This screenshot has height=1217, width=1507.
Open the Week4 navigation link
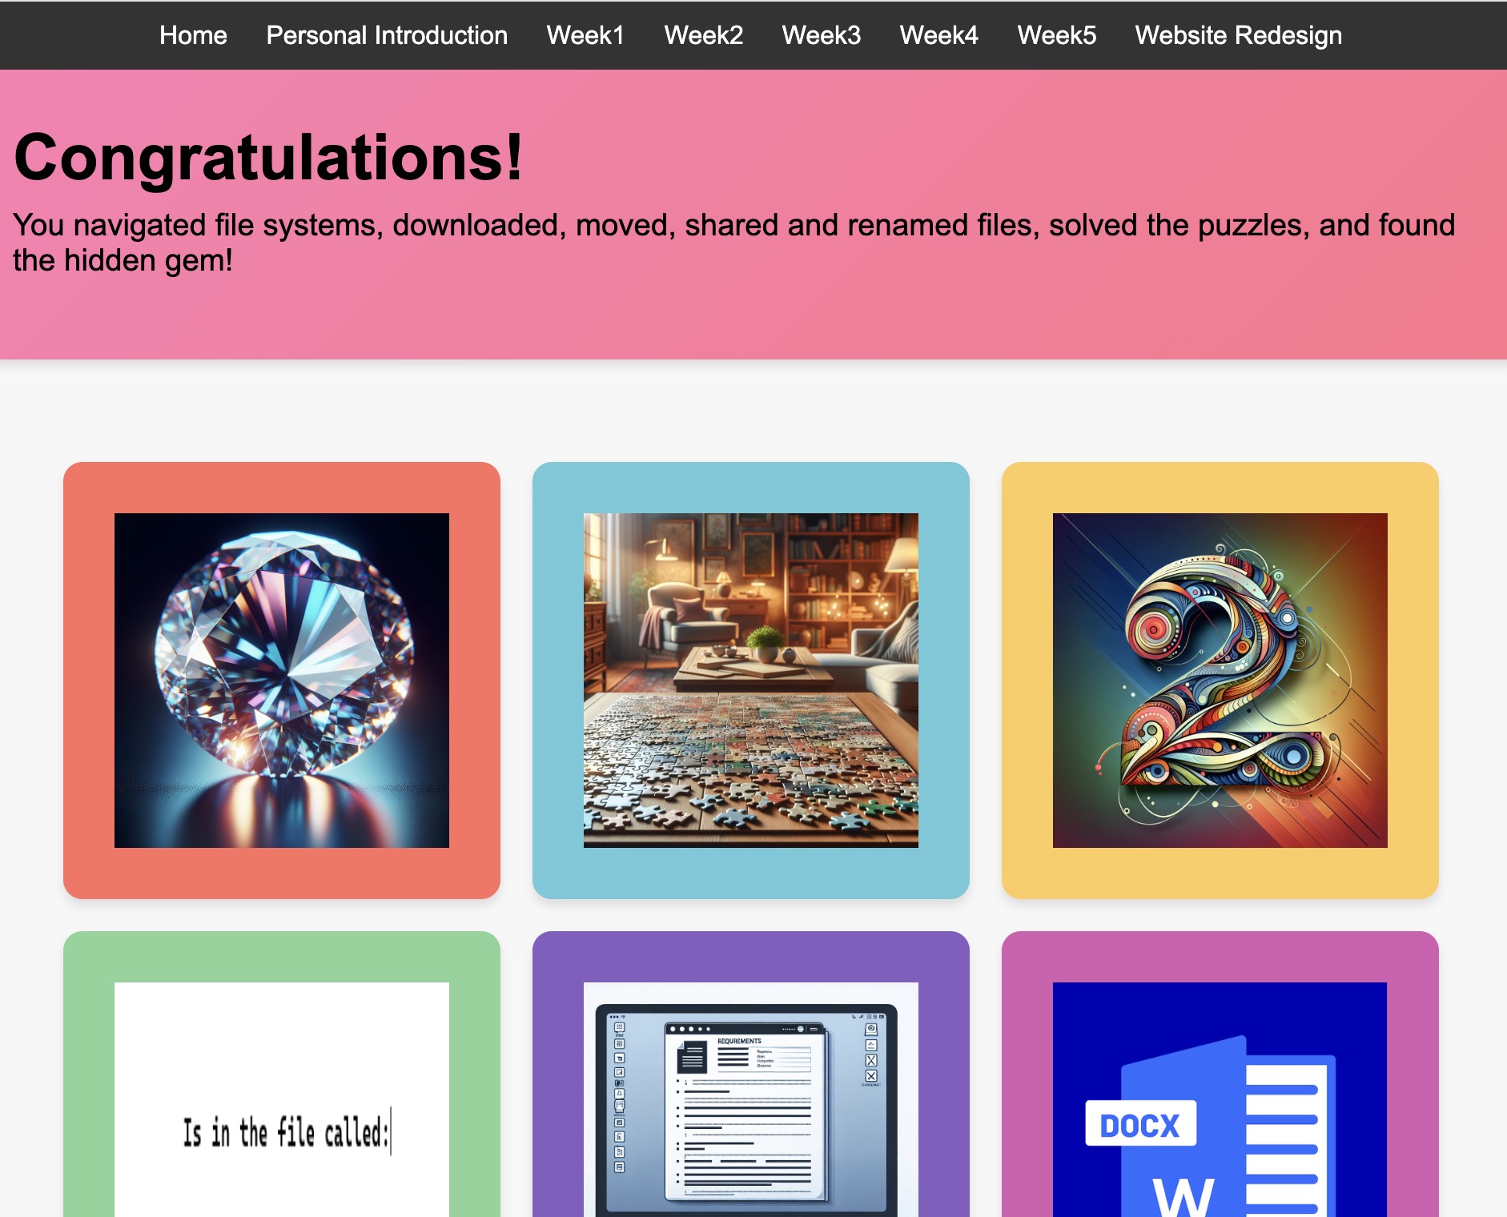[938, 35]
